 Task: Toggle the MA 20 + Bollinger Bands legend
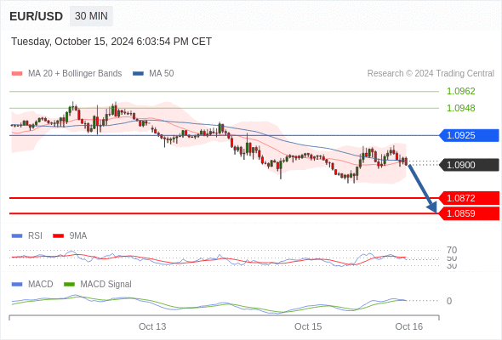pos(66,74)
